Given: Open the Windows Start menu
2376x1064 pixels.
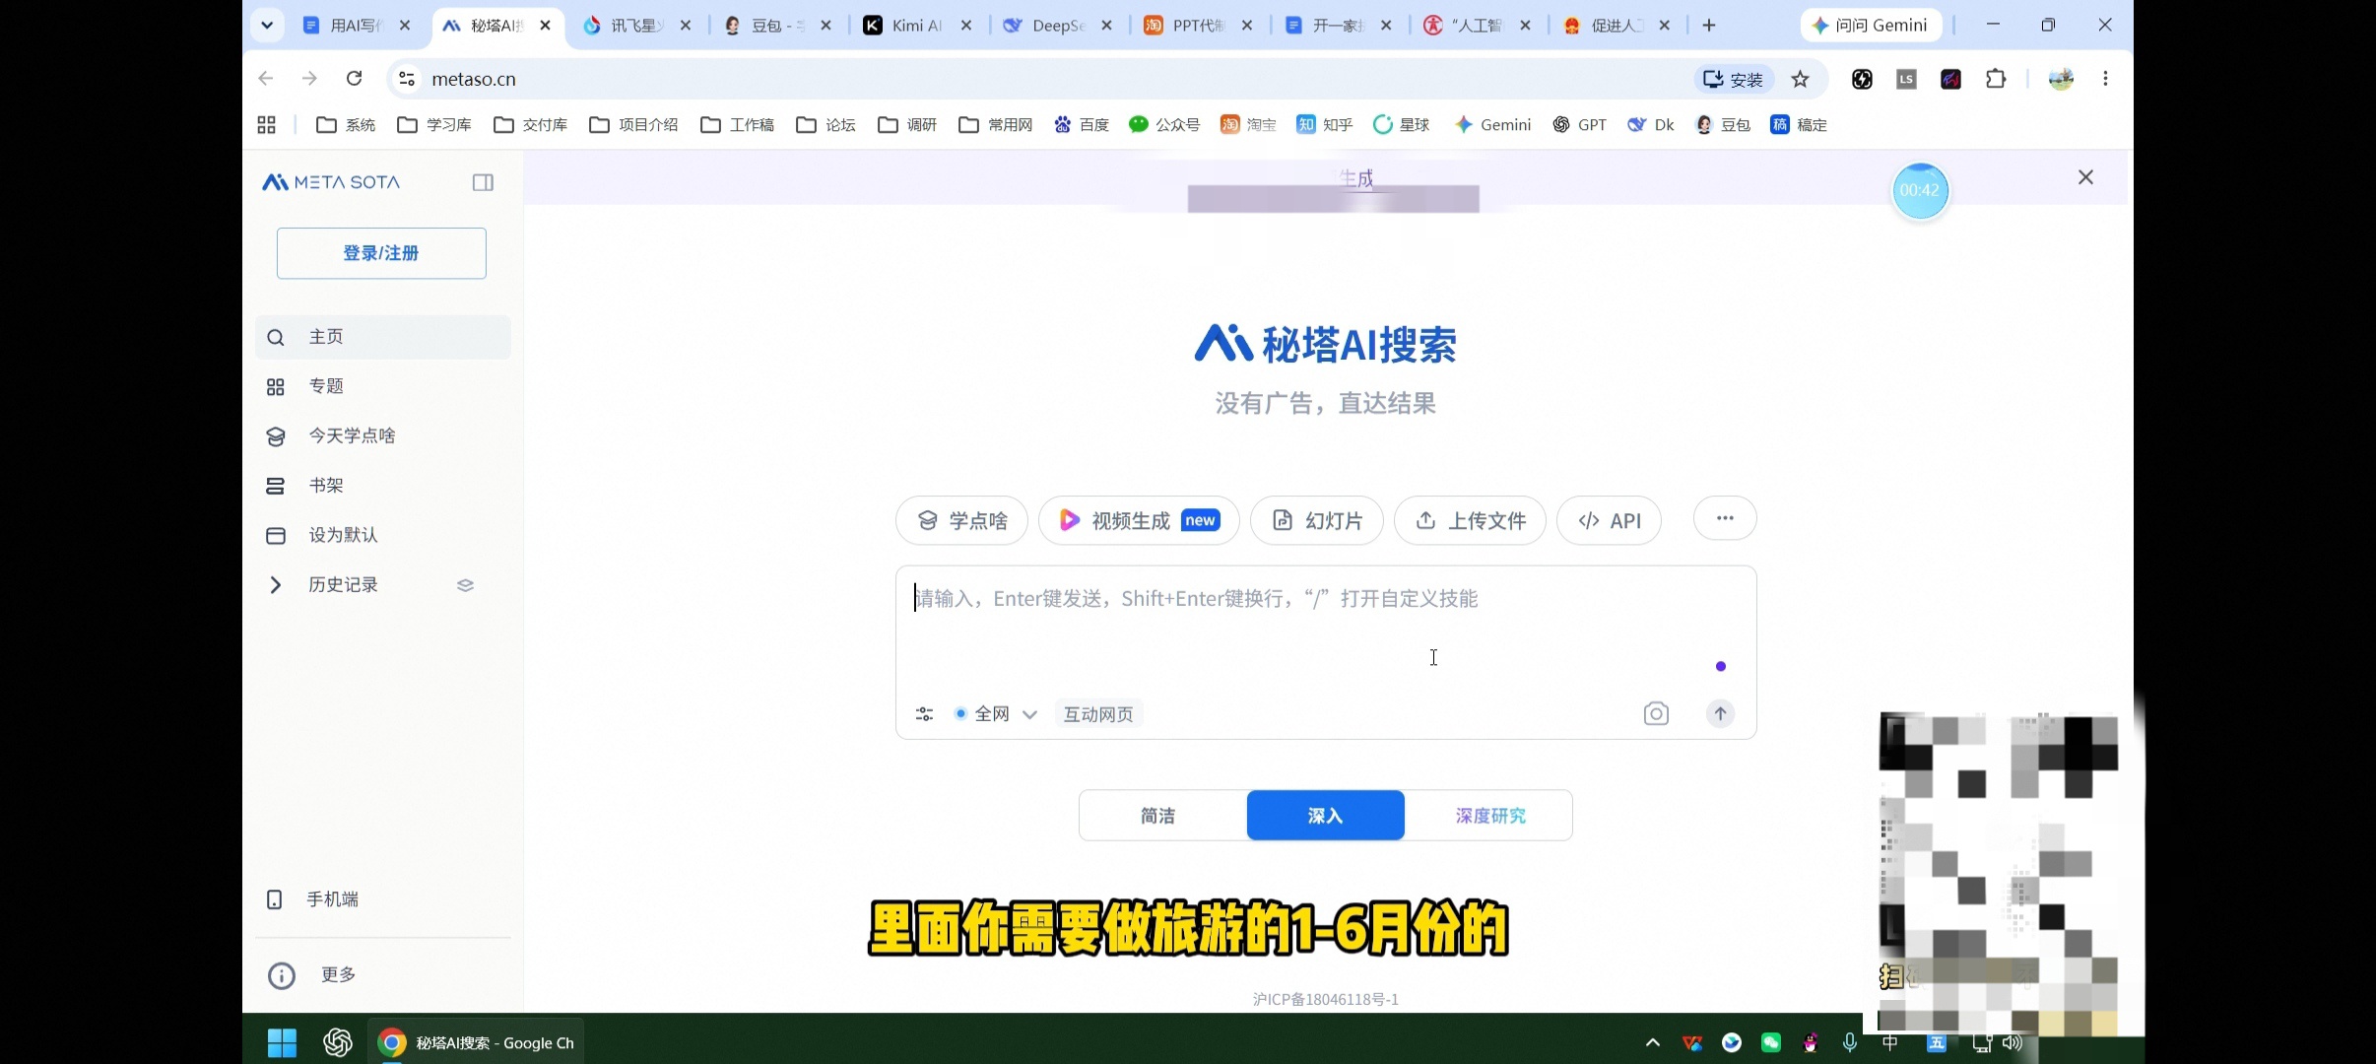Looking at the screenshot, I should 282,1042.
